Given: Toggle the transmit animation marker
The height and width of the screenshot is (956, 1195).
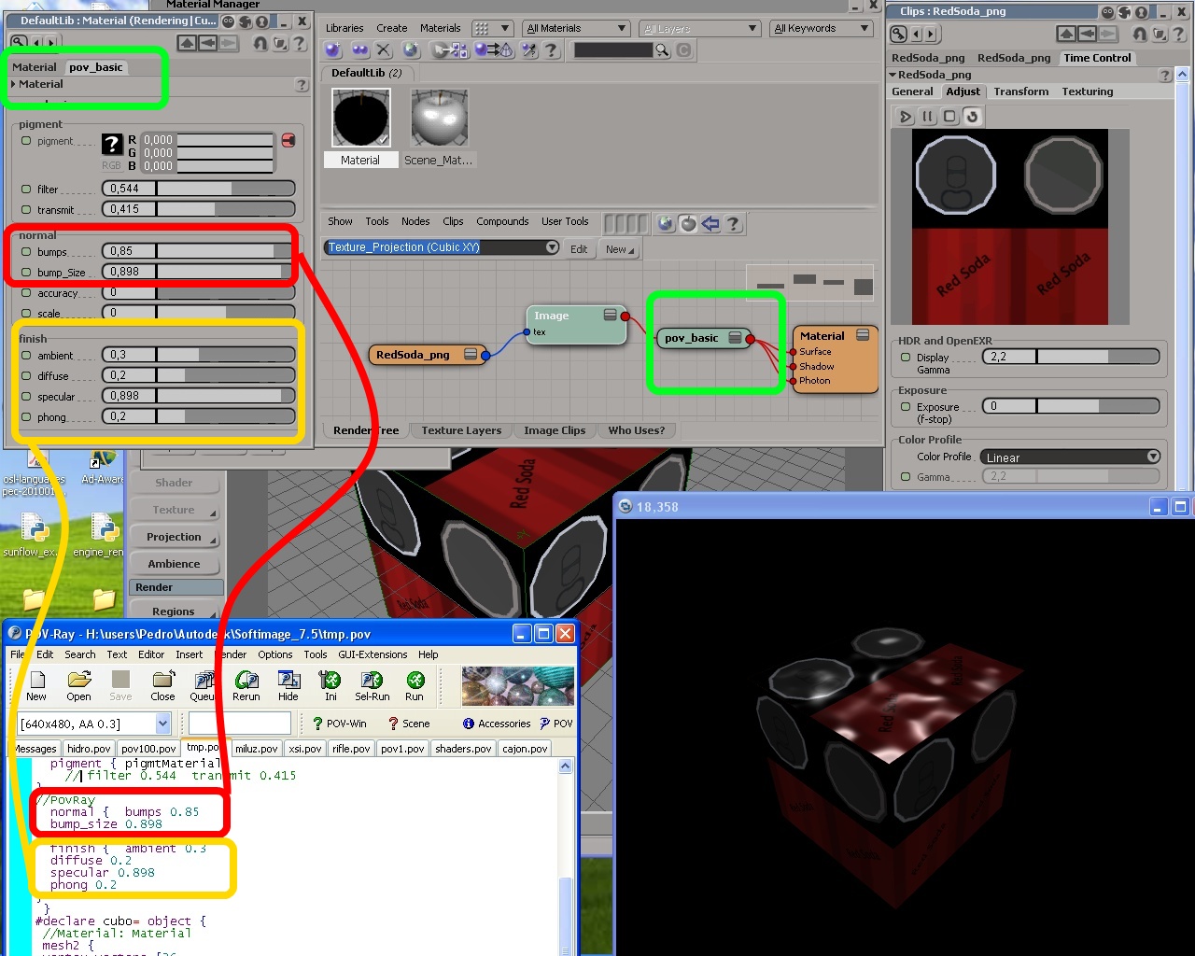Looking at the screenshot, I should click(x=26, y=209).
